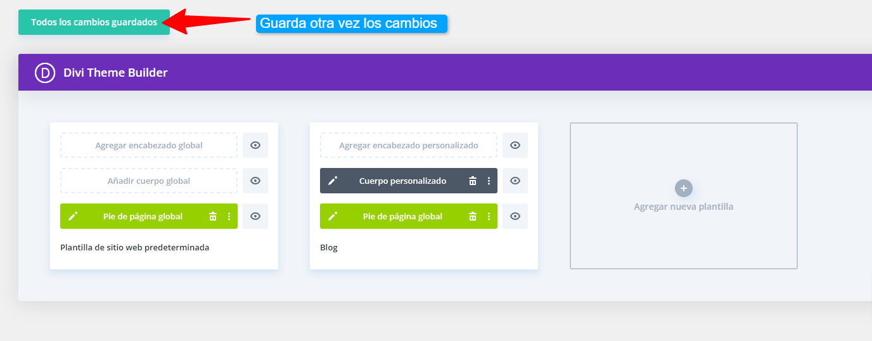Toggle visibility of Blog custom header slot
Screen dimensions: 872x341
[x=515, y=145]
